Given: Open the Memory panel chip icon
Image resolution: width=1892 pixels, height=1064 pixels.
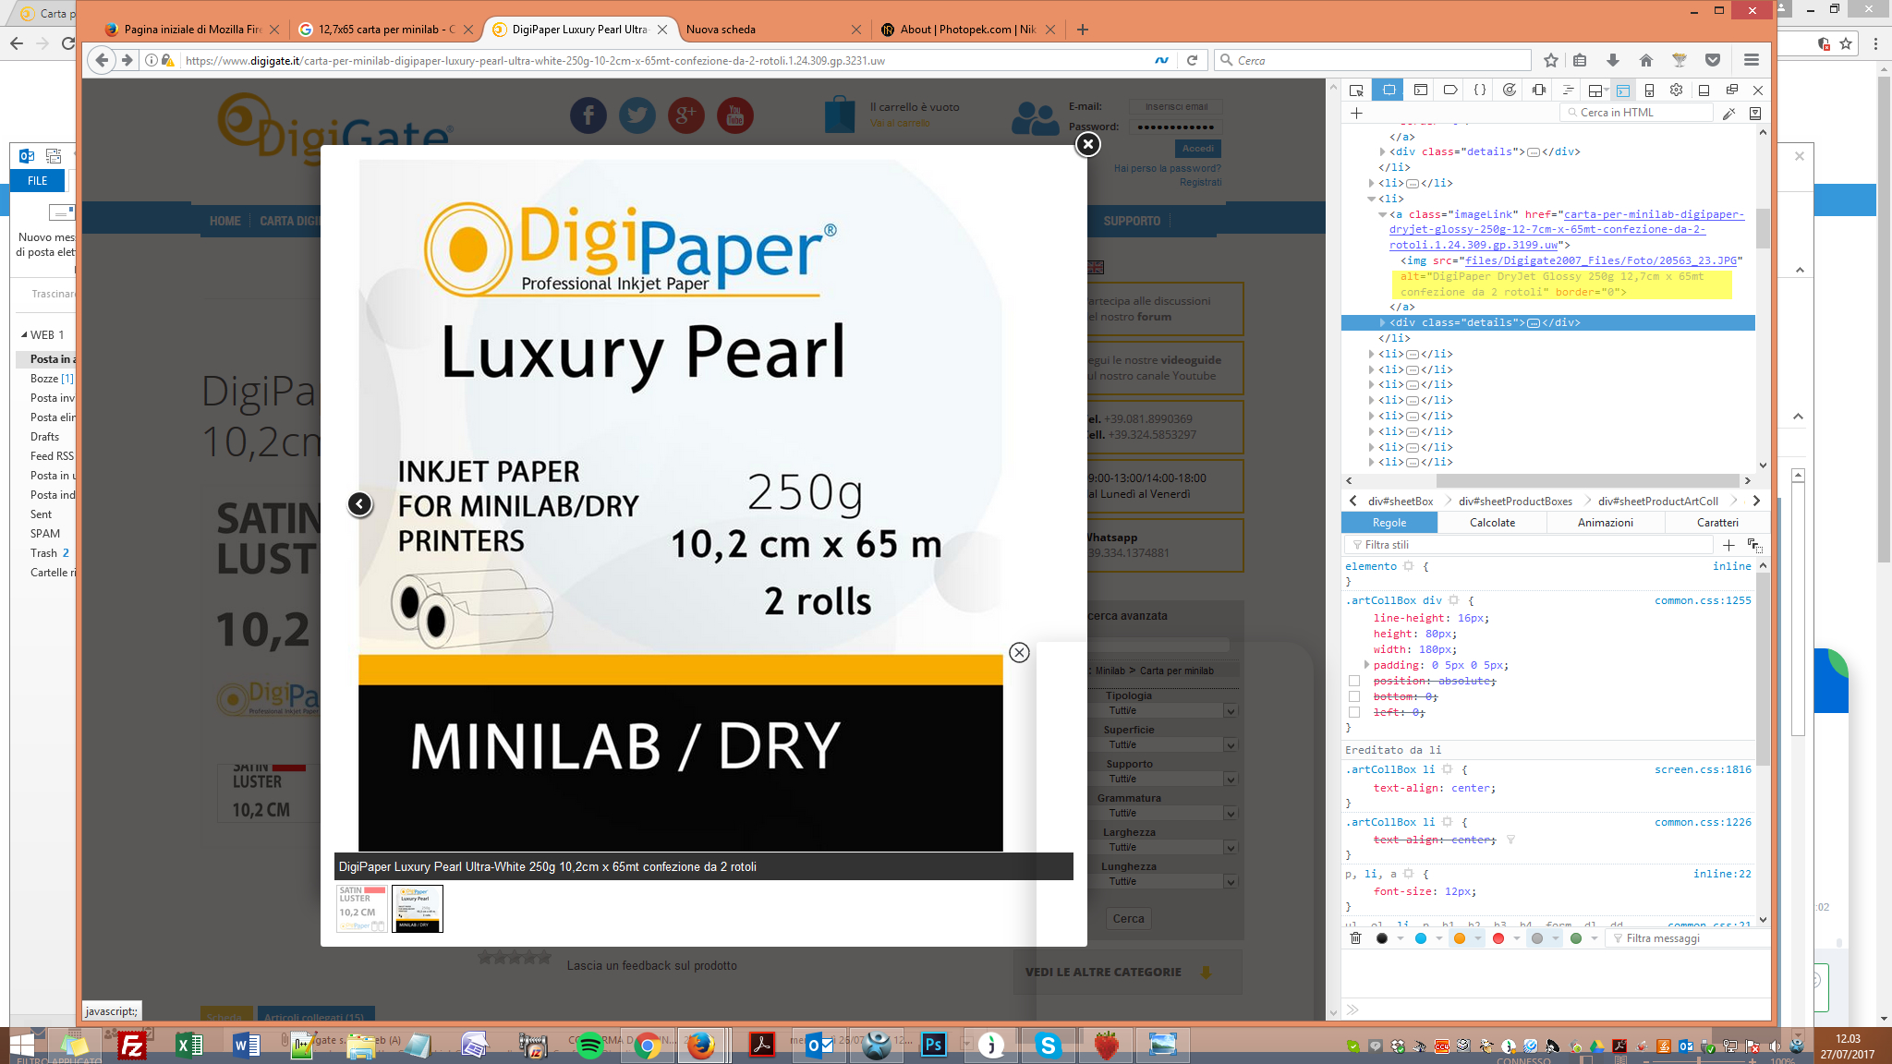Looking at the screenshot, I should (1539, 90).
